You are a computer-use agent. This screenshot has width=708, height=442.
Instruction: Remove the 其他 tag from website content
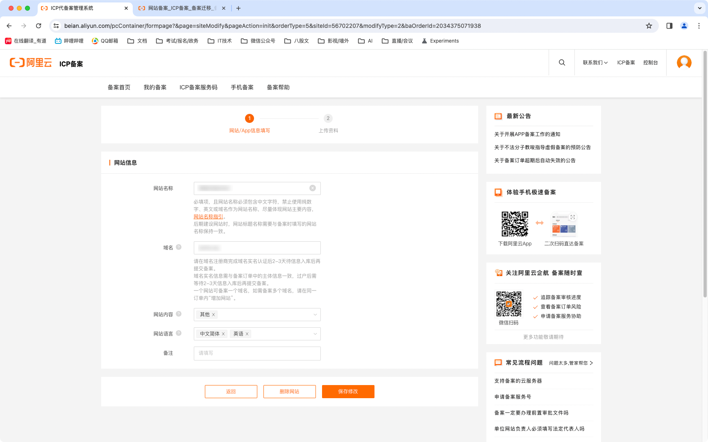coord(213,315)
